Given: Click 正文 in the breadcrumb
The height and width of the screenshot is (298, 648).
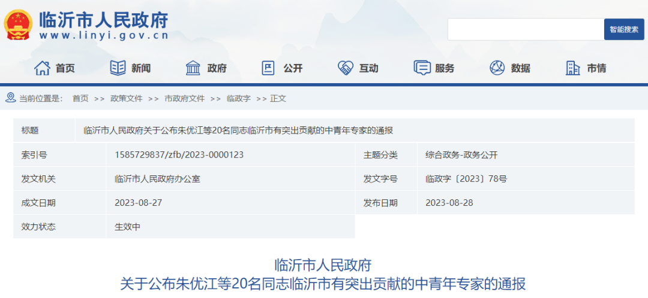Looking at the screenshot, I should point(278,99).
